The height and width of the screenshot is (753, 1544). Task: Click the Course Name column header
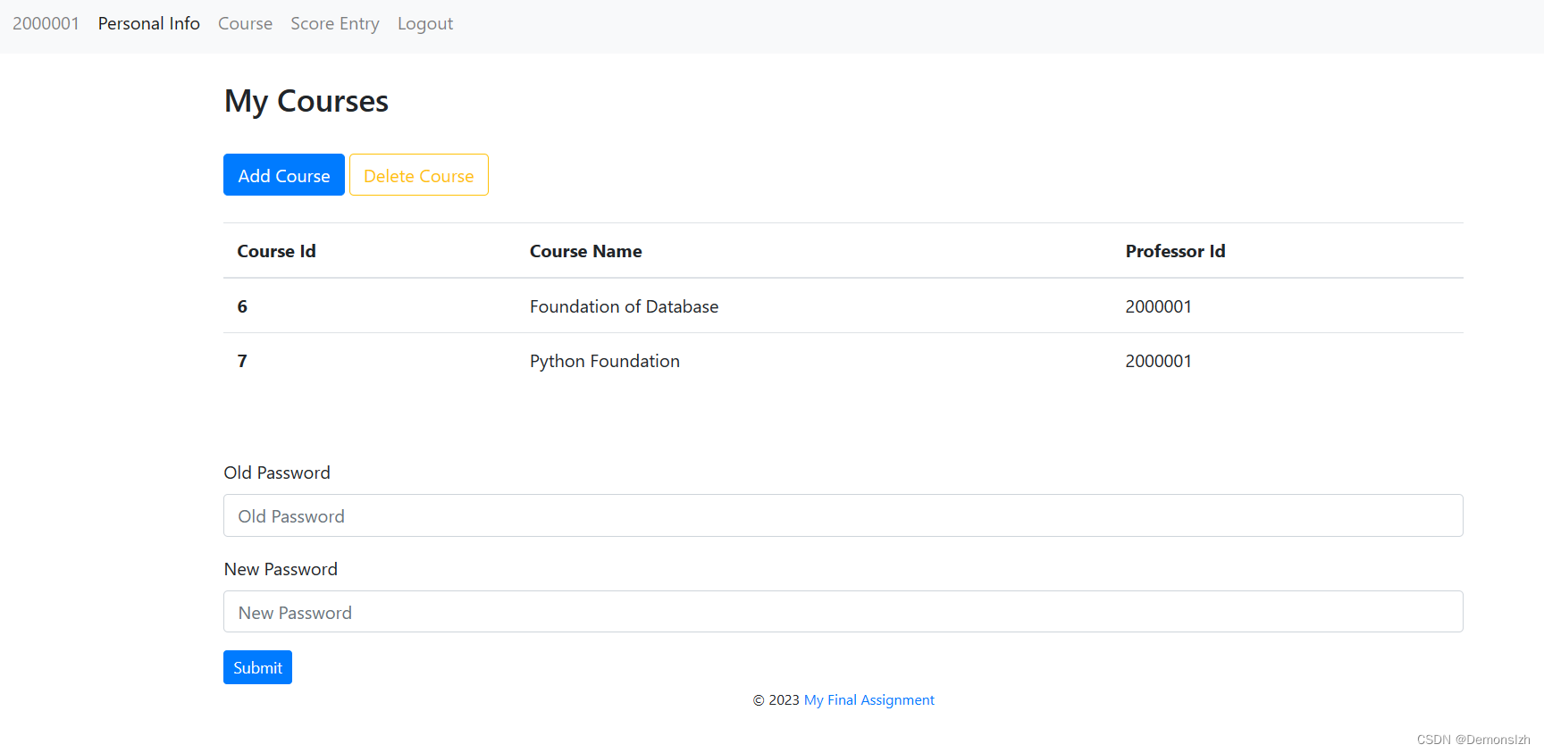pyautogui.click(x=585, y=252)
